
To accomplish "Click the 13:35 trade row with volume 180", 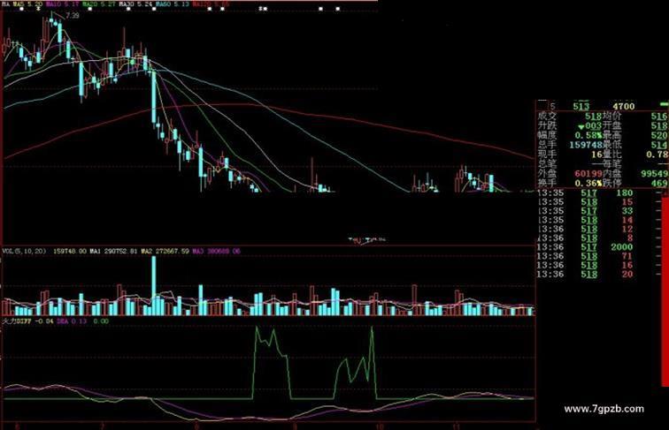I will tap(586, 192).
